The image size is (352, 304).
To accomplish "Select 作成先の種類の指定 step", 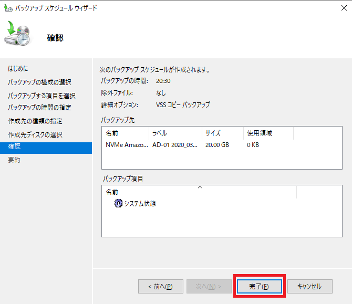I will (x=36, y=121).
